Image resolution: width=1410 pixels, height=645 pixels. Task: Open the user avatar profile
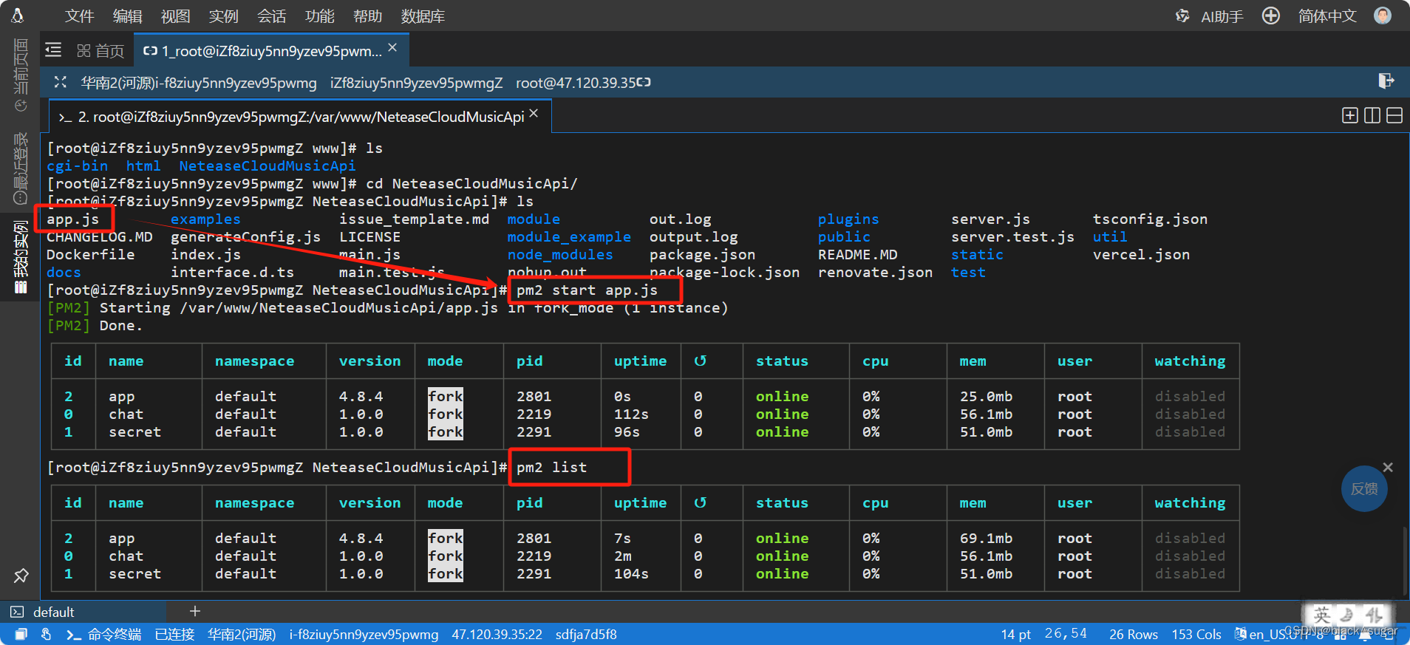click(1383, 16)
